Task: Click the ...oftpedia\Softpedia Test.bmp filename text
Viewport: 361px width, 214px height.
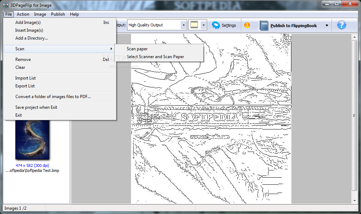Action: [32, 170]
